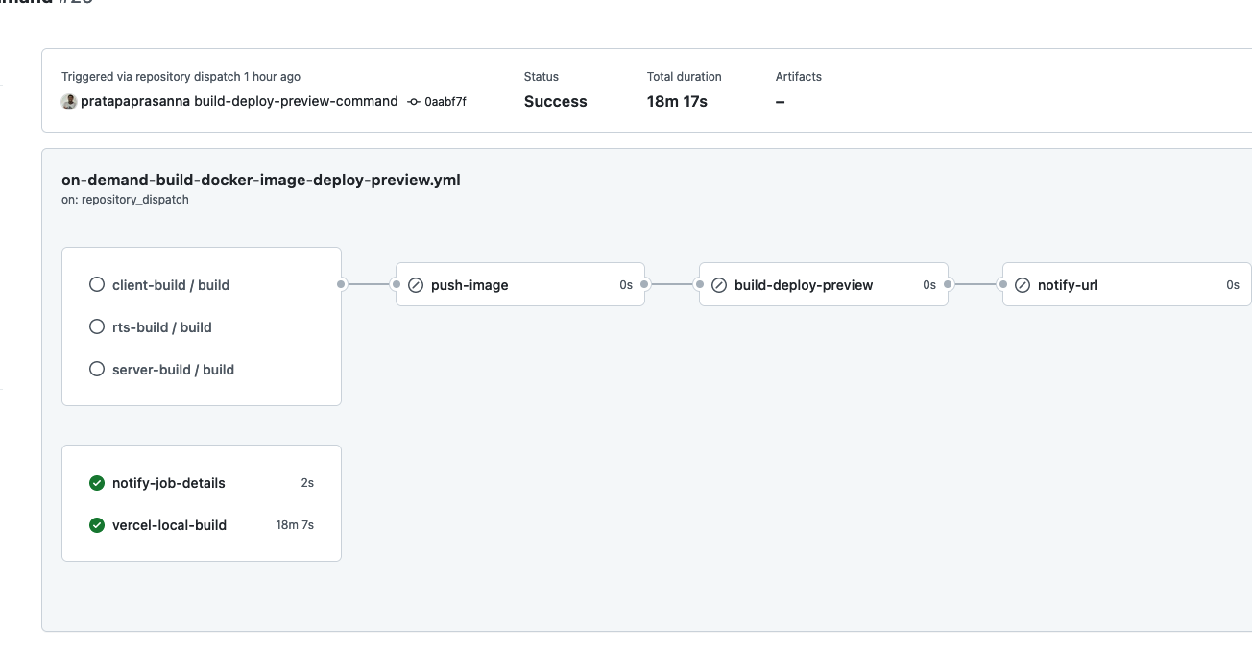The height and width of the screenshot is (652, 1252).
Task: Select the build-deploy-preview job node
Action: [823, 285]
